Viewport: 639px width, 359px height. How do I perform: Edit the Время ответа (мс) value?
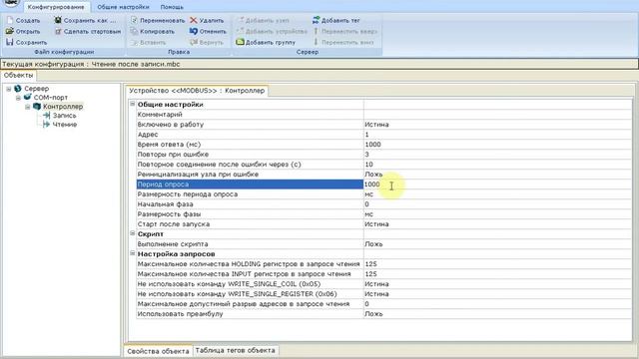(497, 145)
